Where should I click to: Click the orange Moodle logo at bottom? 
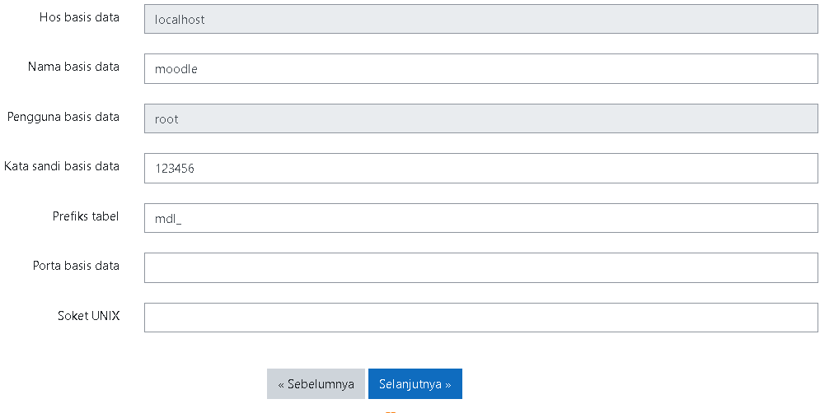click(391, 411)
